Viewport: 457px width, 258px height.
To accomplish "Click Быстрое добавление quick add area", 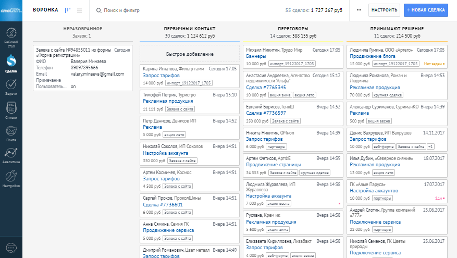I will coord(189,54).
